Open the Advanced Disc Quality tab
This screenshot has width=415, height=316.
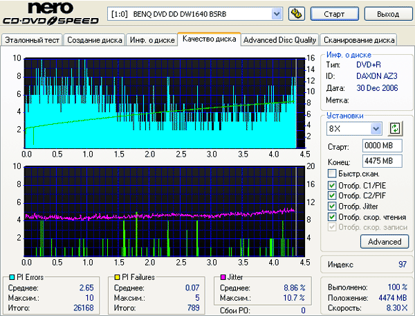pyautogui.click(x=280, y=39)
